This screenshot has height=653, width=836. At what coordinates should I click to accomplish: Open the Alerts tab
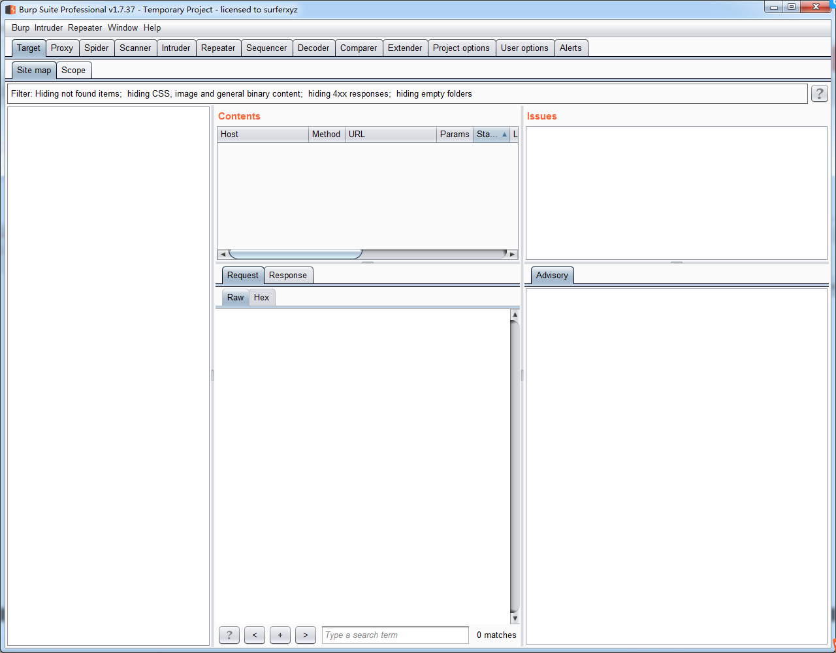point(571,48)
